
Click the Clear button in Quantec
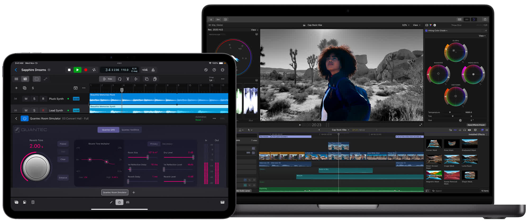tap(63, 159)
